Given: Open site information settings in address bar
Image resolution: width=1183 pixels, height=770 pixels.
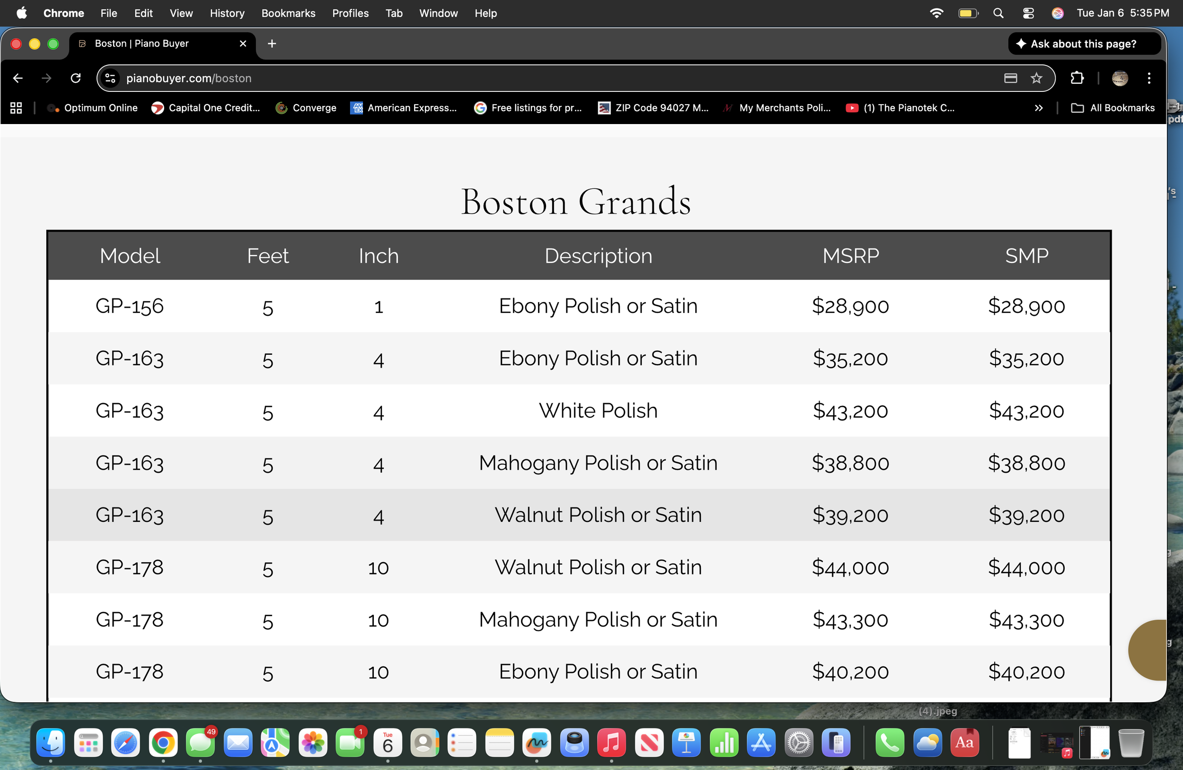Looking at the screenshot, I should 110,78.
